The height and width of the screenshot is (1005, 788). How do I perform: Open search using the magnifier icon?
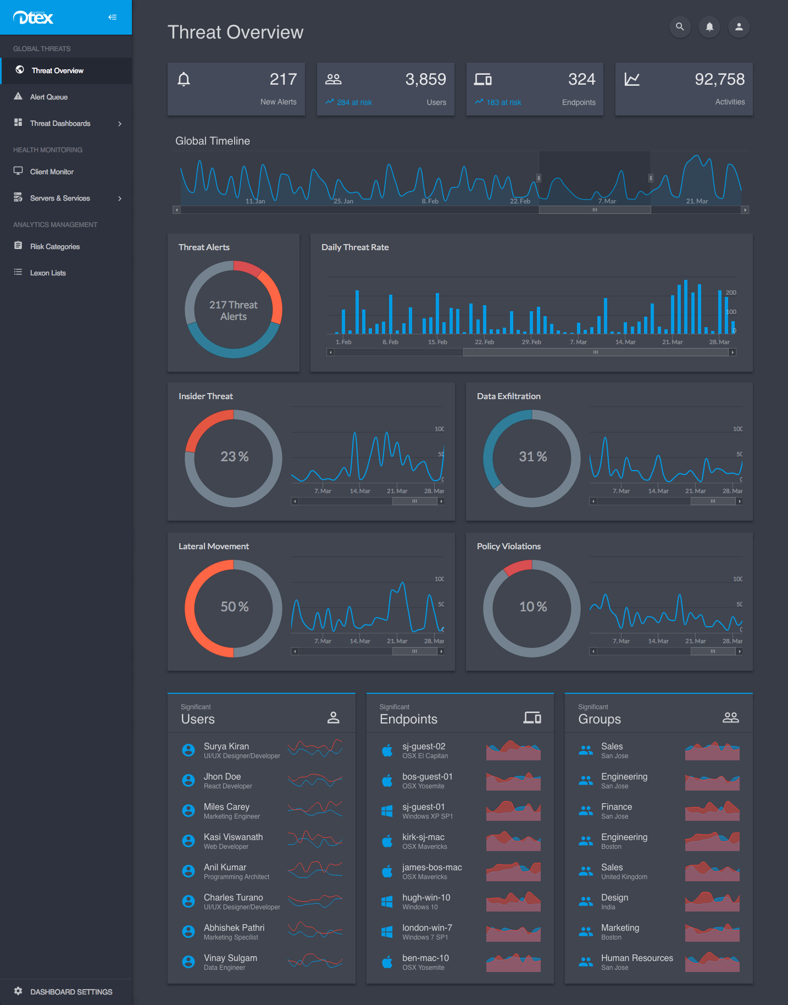coord(680,26)
